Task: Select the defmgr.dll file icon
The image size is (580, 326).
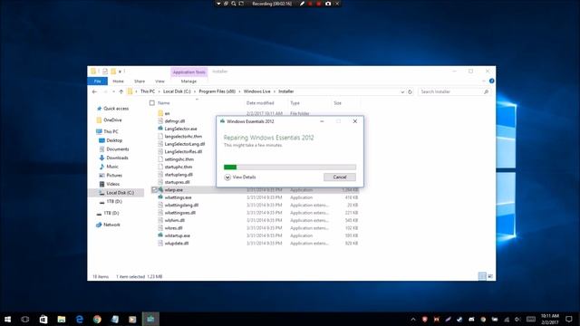Action: click(x=160, y=120)
